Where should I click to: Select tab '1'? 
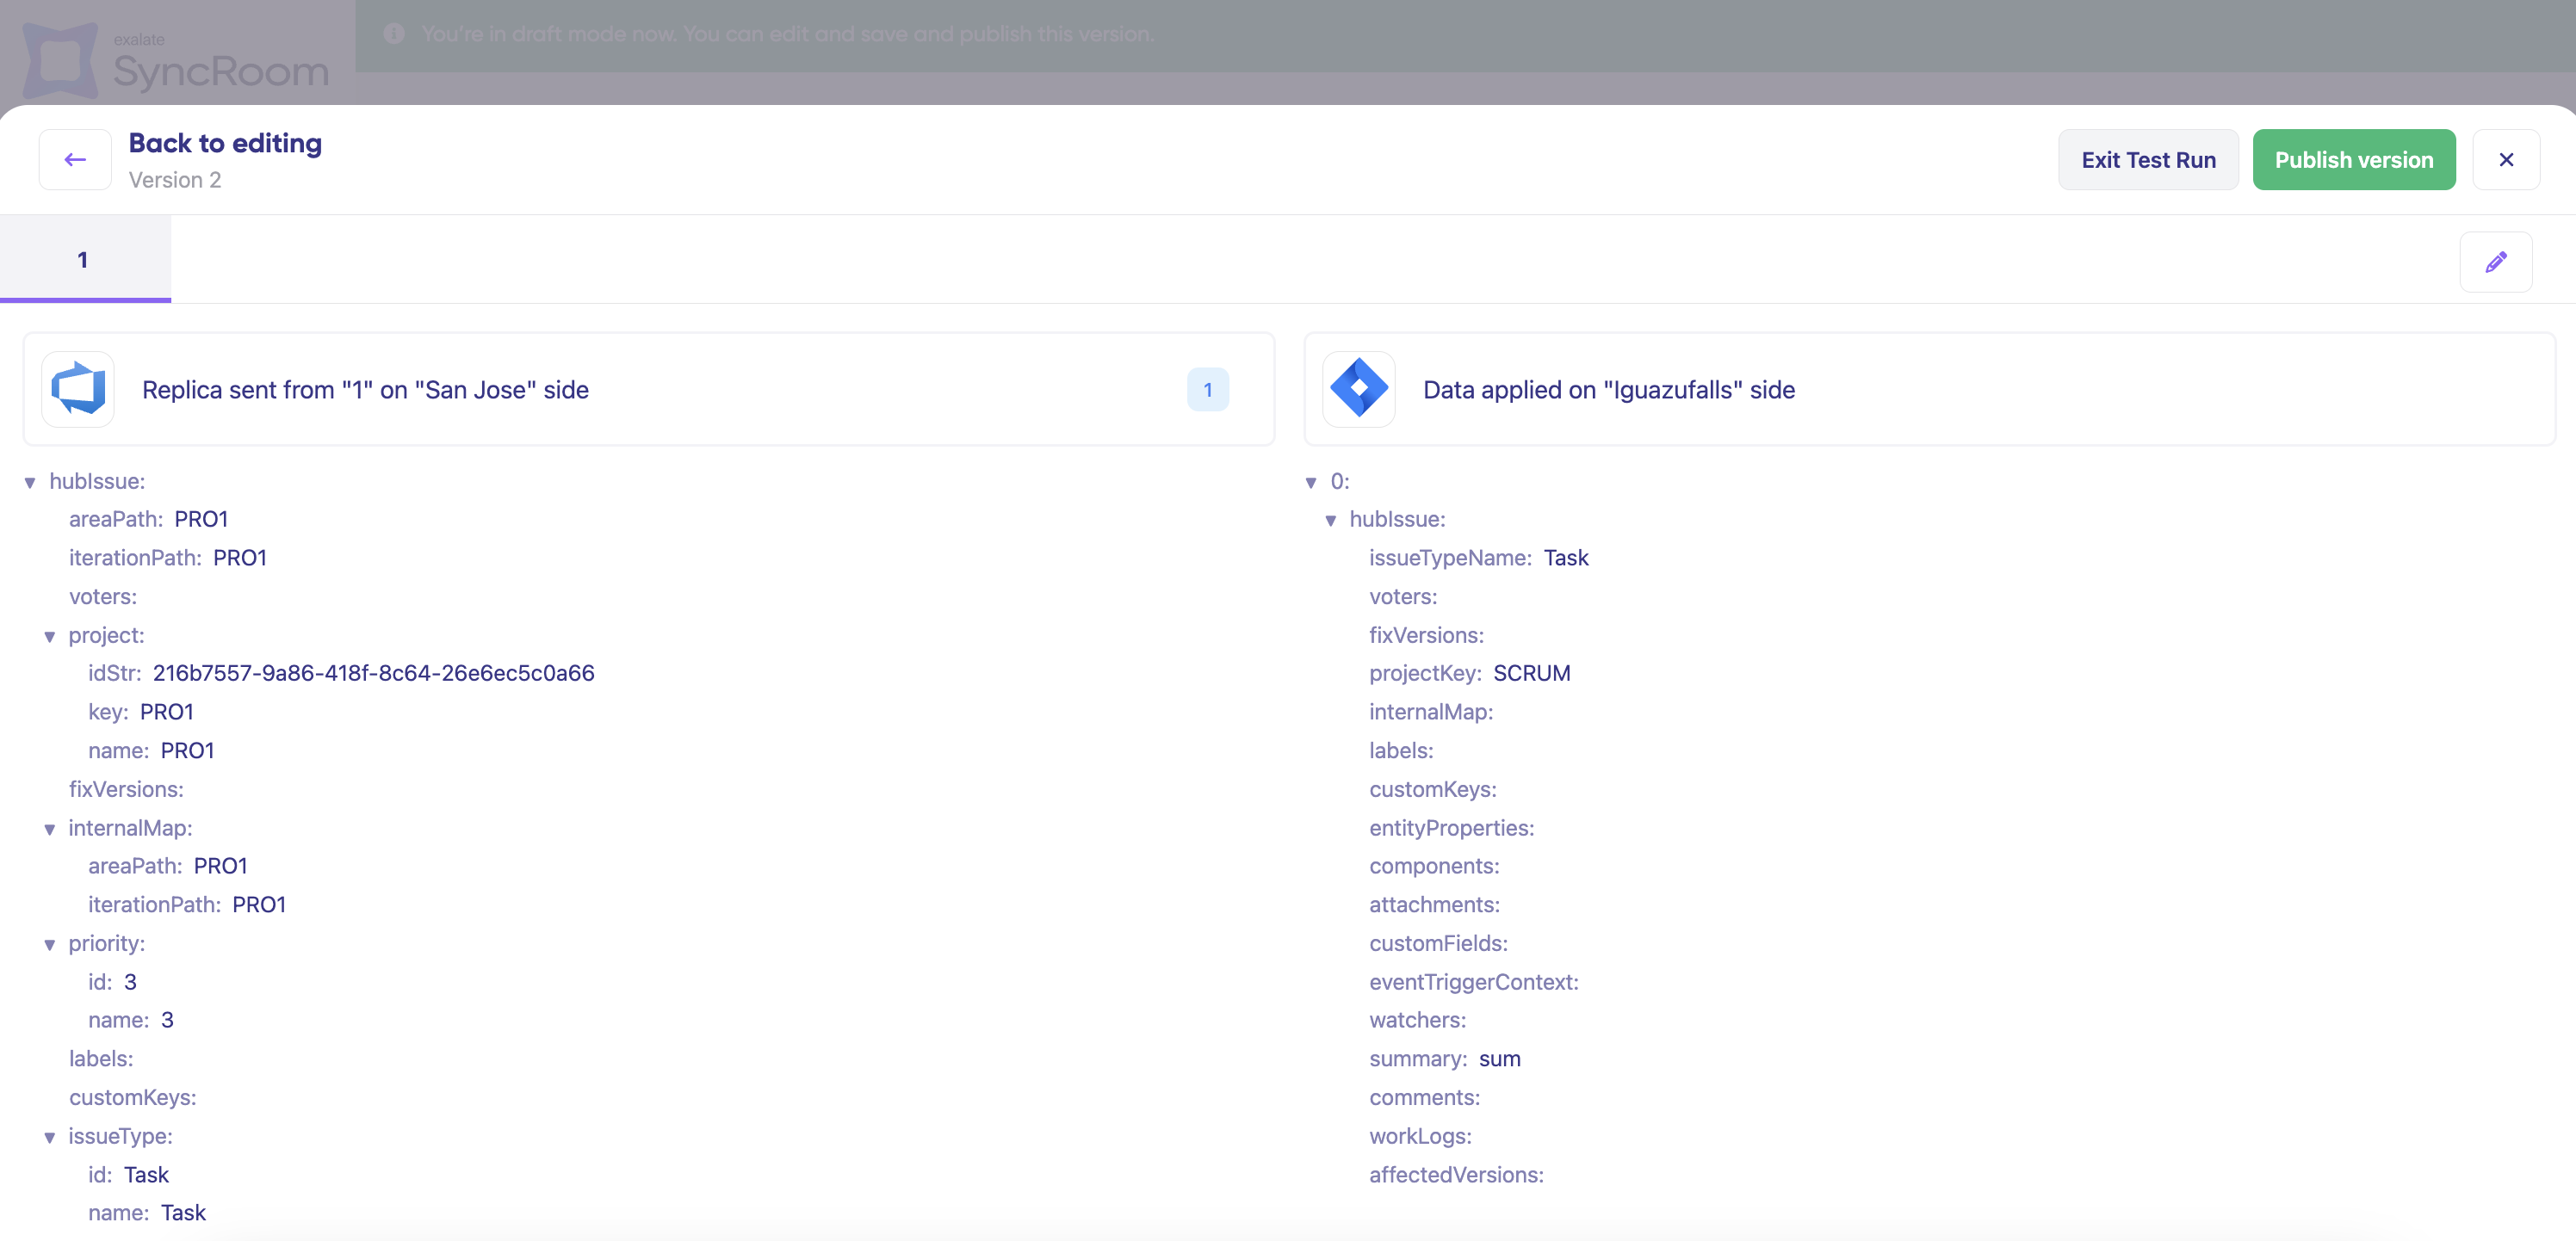tap(84, 260)
